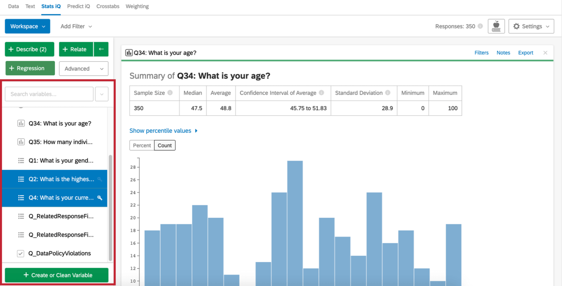Screen dimensions: 562x286
Task: Uncheck the Q_DataPolicyViolations checkbox
Action: point(20,253)
